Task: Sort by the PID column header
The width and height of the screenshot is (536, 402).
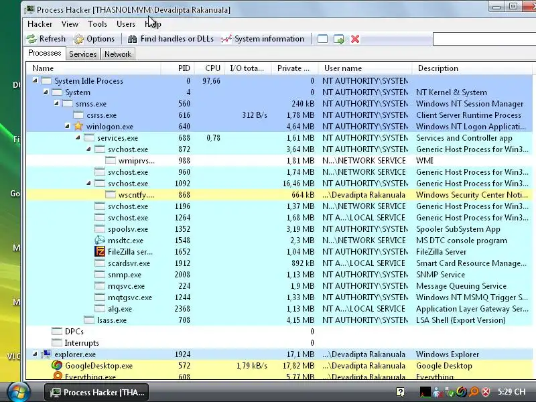Action: point(178,68)
